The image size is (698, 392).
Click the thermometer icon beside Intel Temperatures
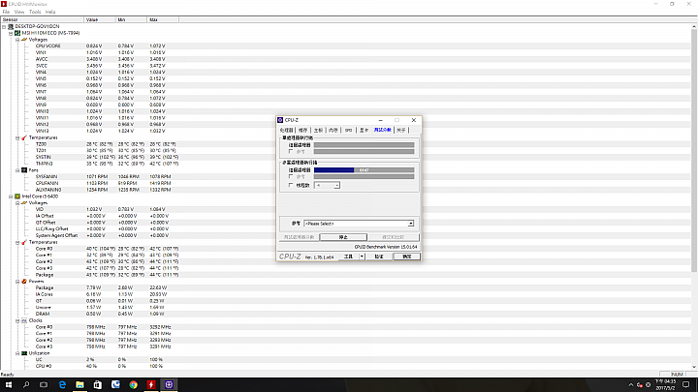(x=24, y=242)
